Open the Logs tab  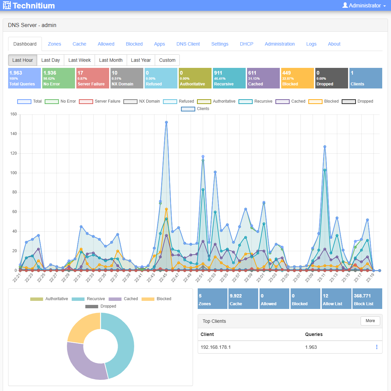[x=311, y=44]
